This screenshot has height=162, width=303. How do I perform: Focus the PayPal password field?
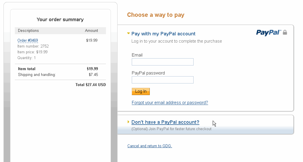click(163, 80)
